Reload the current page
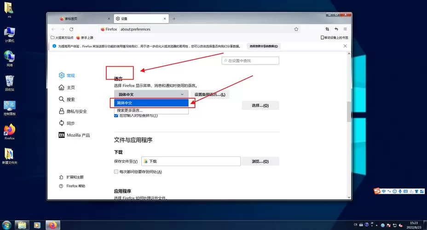427x230 pixels. click(x=71, y=29)
